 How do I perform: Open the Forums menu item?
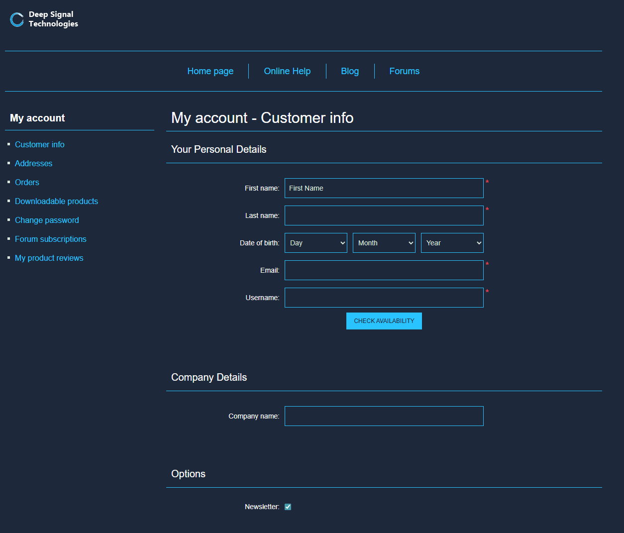(x=404, y=71)
